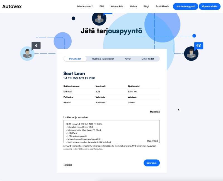223x181 pixels.
Task: Navigate to Blogi
Action: pyautogui.click(x=146, y=6)
